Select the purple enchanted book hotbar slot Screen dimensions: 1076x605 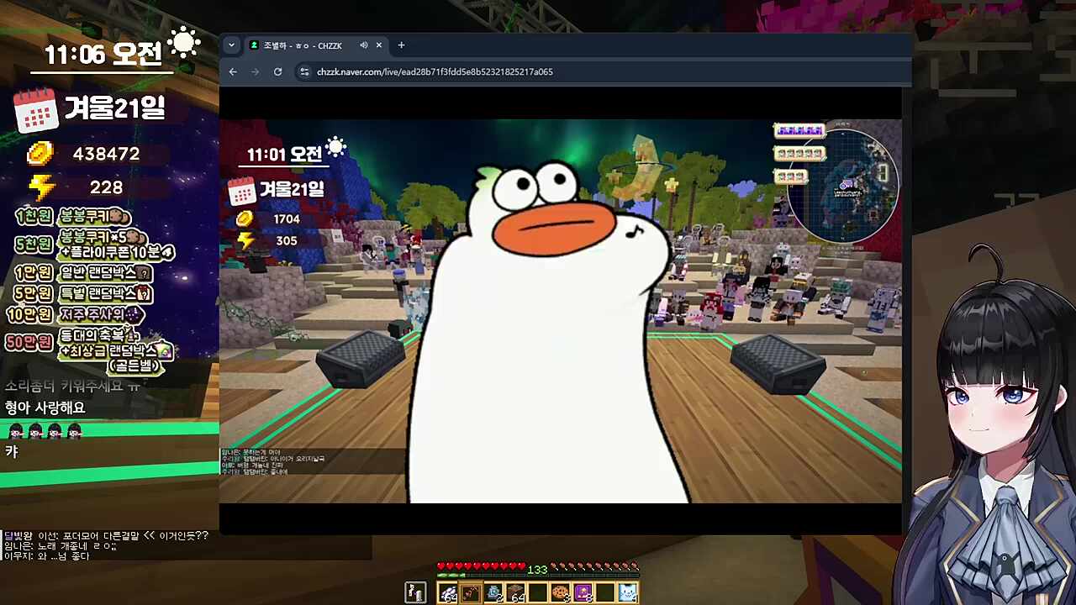coord(582,592)
